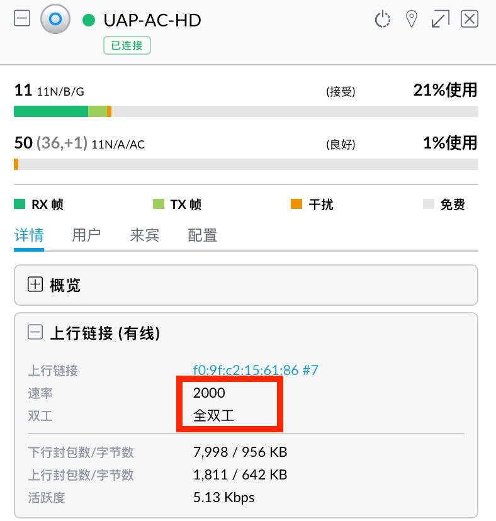Click the 2.4G channel 11 utilization bar
The height and width of the screenshot is (521, 496).
(245, 111)
